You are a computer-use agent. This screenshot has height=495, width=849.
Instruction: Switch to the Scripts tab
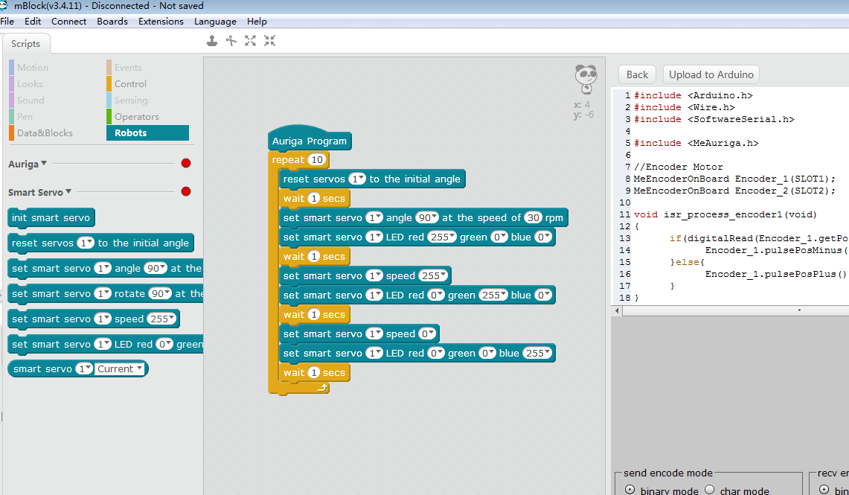pos(25,44)
